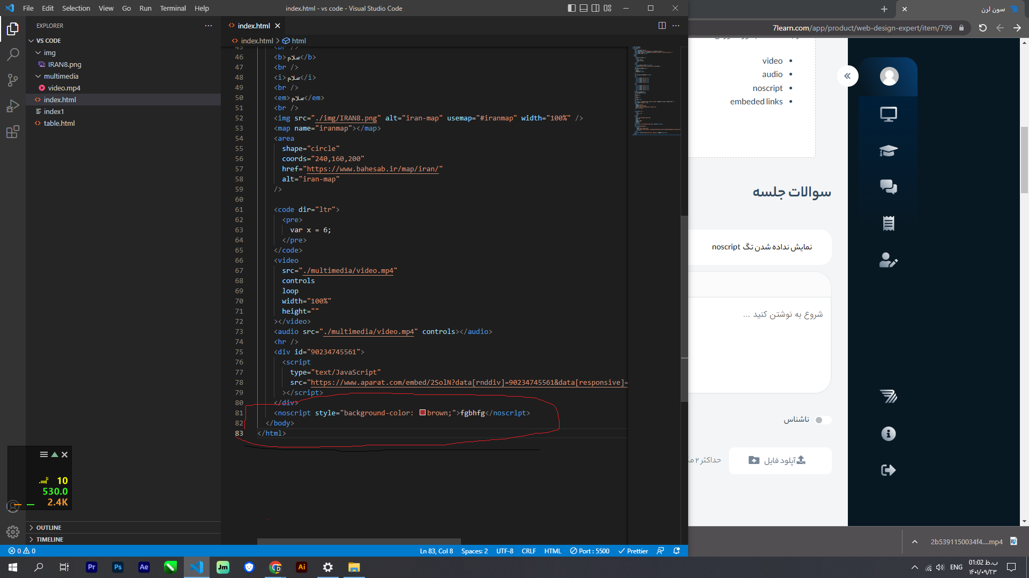Collapse the 7learn sidebar with double chevron
The height and width of the screenshot is (578, 1029).
(x=847, y=76)
